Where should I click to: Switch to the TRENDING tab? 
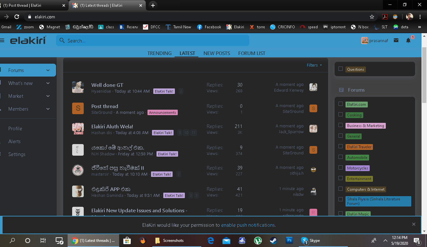coord(159,53)
